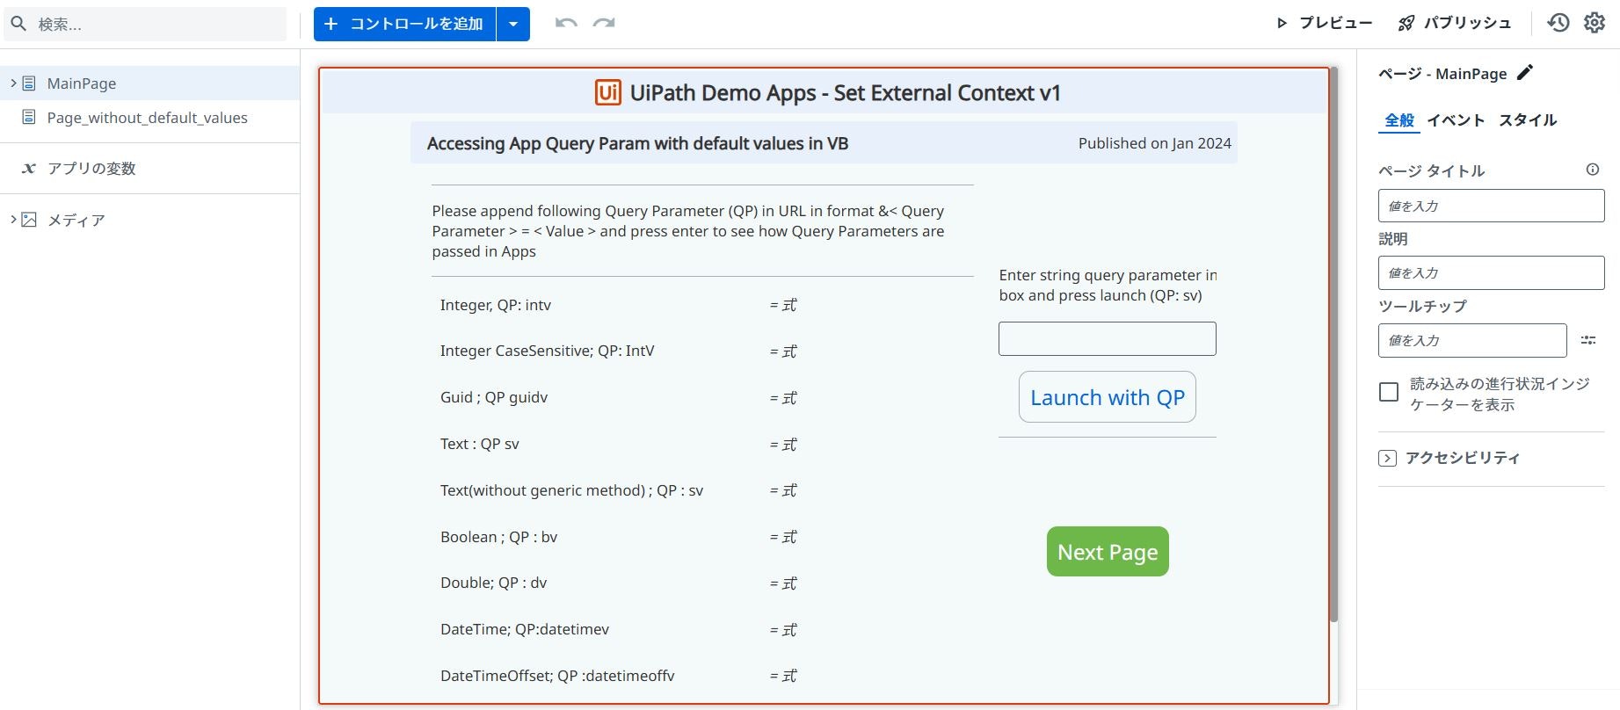The width and height of the screenshot is (1620, 710).
Task: Select the Integer, QP: intv label
Action: 496,305
